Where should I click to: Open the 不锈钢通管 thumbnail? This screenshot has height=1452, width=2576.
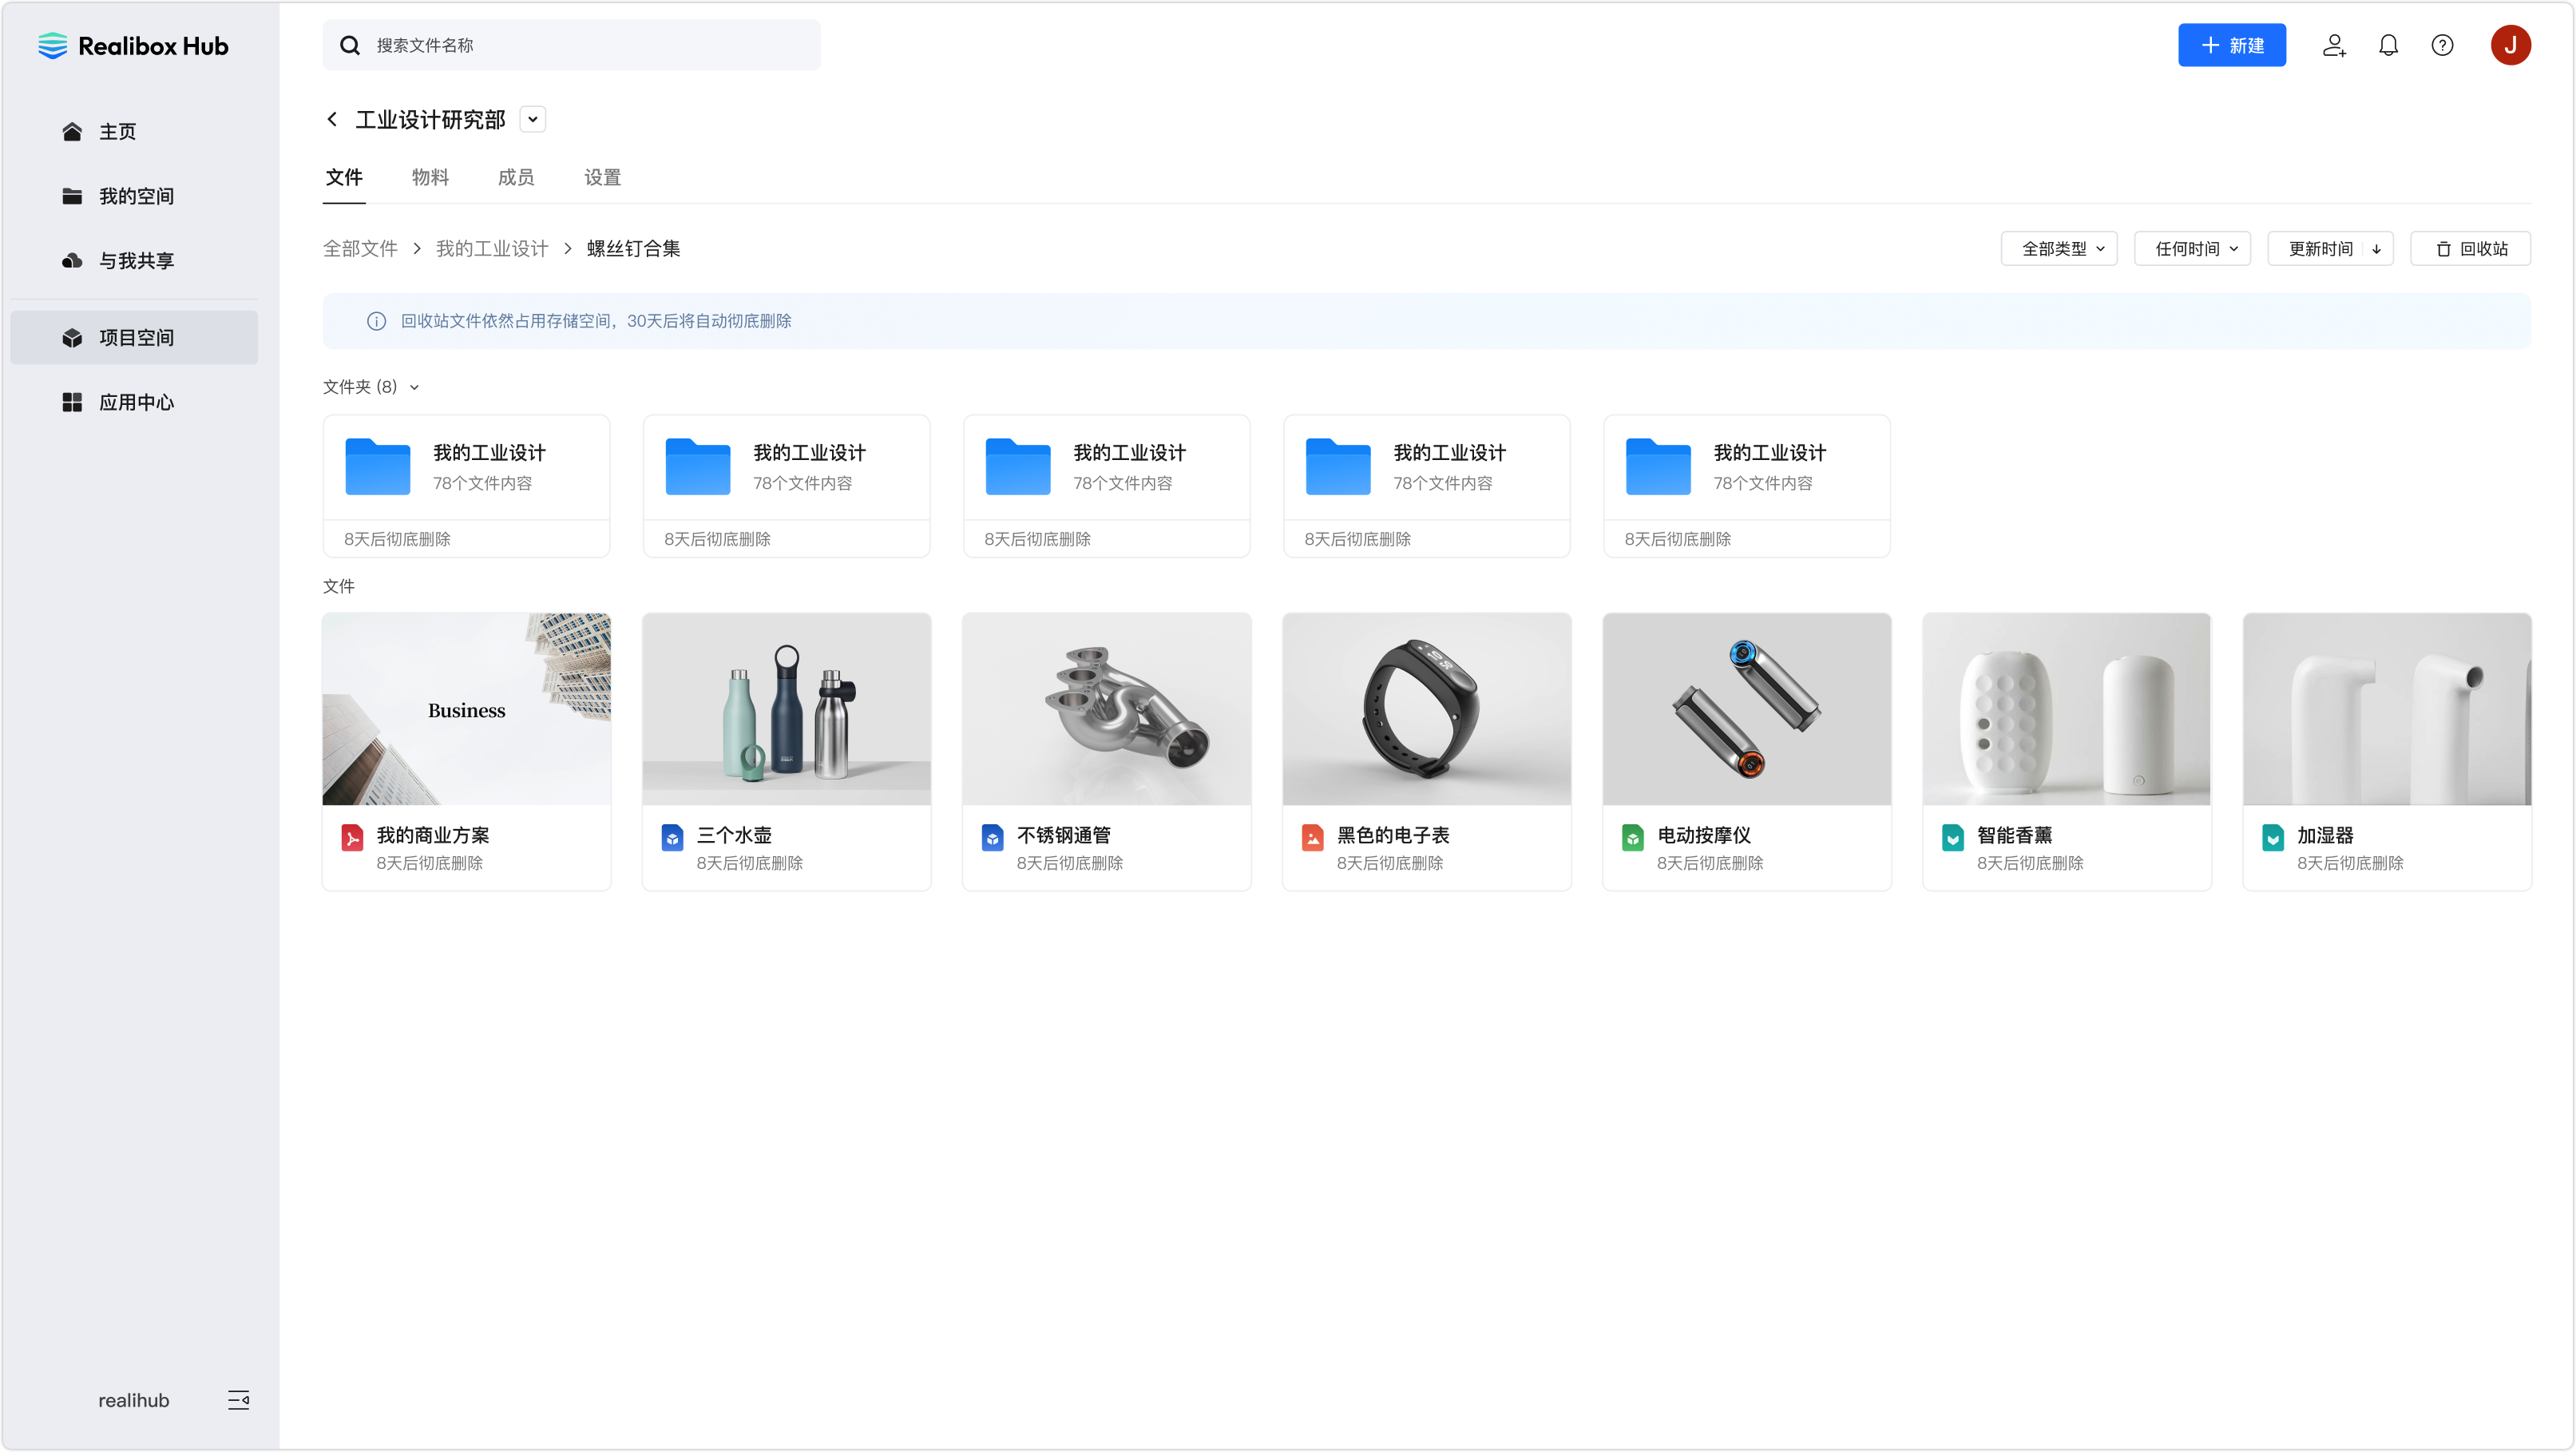[1106, 709]
